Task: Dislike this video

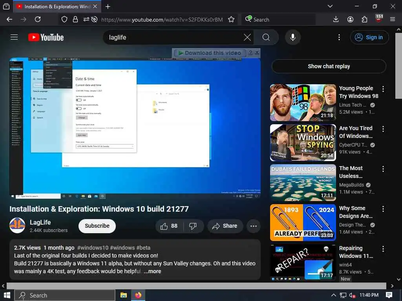Action: pyautogui.click(x=193, y=226)
